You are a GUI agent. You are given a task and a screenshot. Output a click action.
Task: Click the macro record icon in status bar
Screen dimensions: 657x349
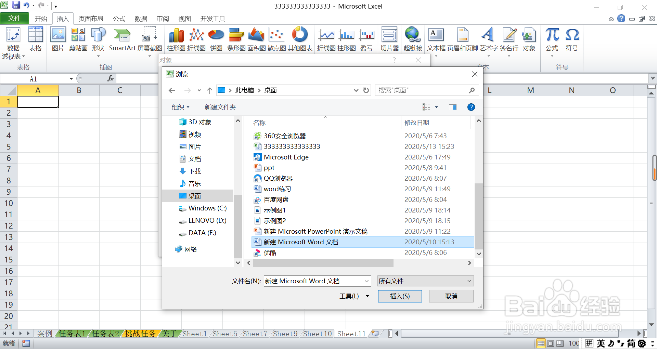click(26, 343)
